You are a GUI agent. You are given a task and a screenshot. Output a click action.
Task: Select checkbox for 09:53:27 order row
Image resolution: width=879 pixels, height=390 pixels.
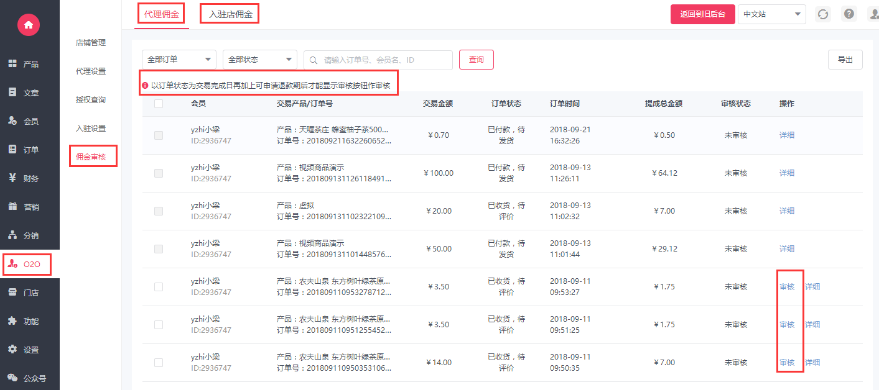(159, 287)
